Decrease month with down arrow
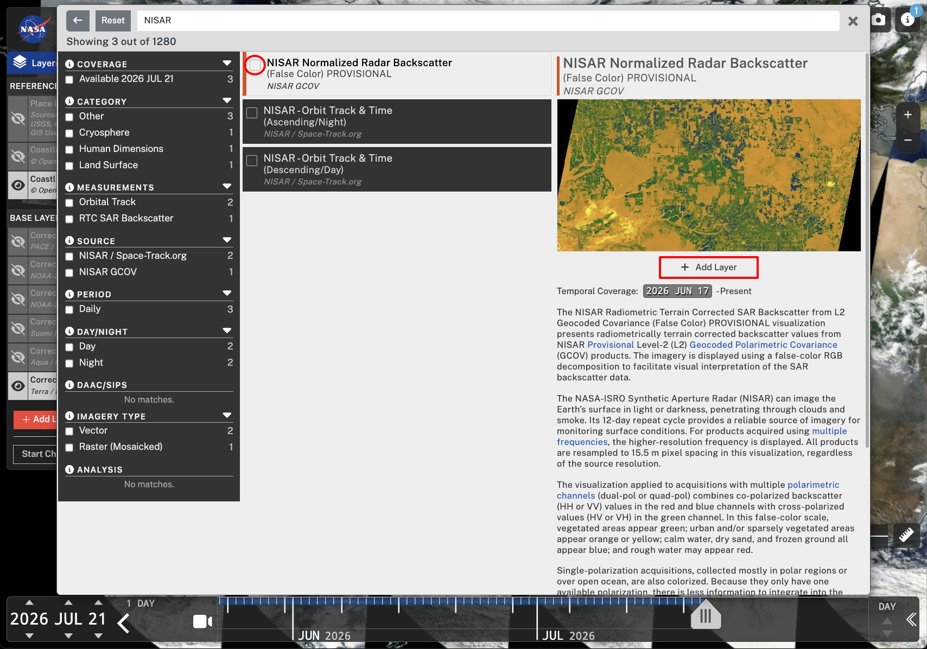The height and width of the screenshot is (649, 927). (68, 635)
